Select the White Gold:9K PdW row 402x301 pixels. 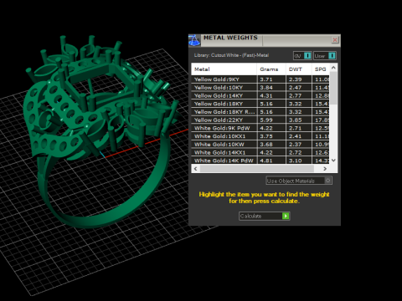[260, 128]
